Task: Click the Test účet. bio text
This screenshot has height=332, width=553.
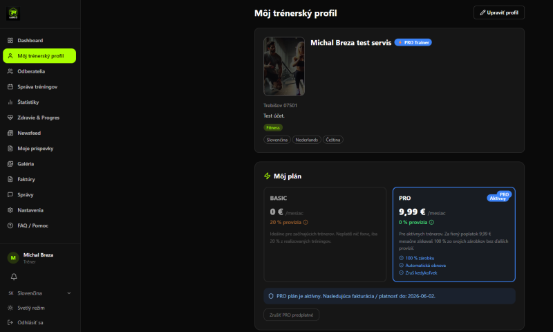Action: point(274,116)
